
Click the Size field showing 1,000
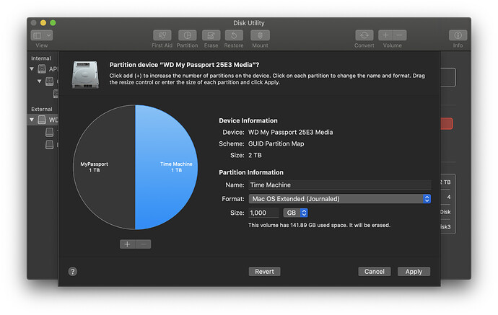pos(263,213)
